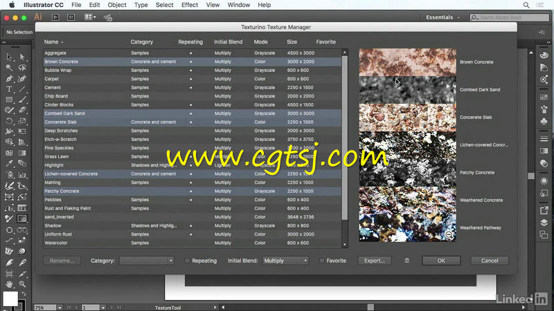
Task: Click the Brown Concrete preview thumbnail
Action: click(x=407, y=62)
